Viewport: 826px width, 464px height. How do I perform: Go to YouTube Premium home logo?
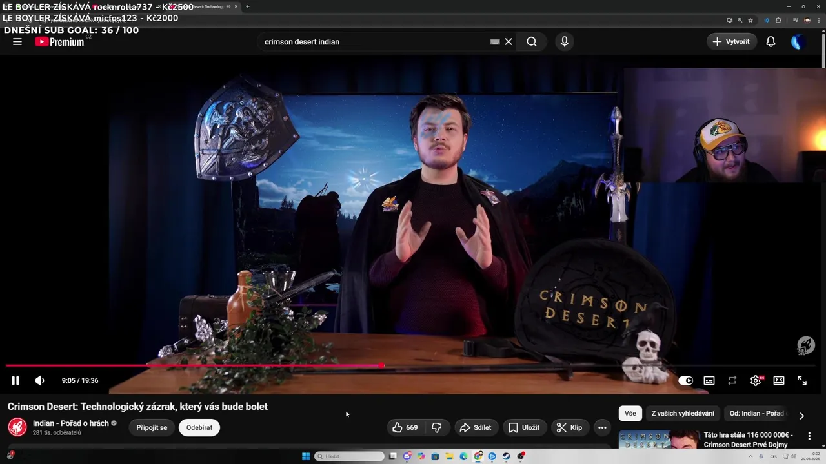pyautogui.click(x=59, y=41)
